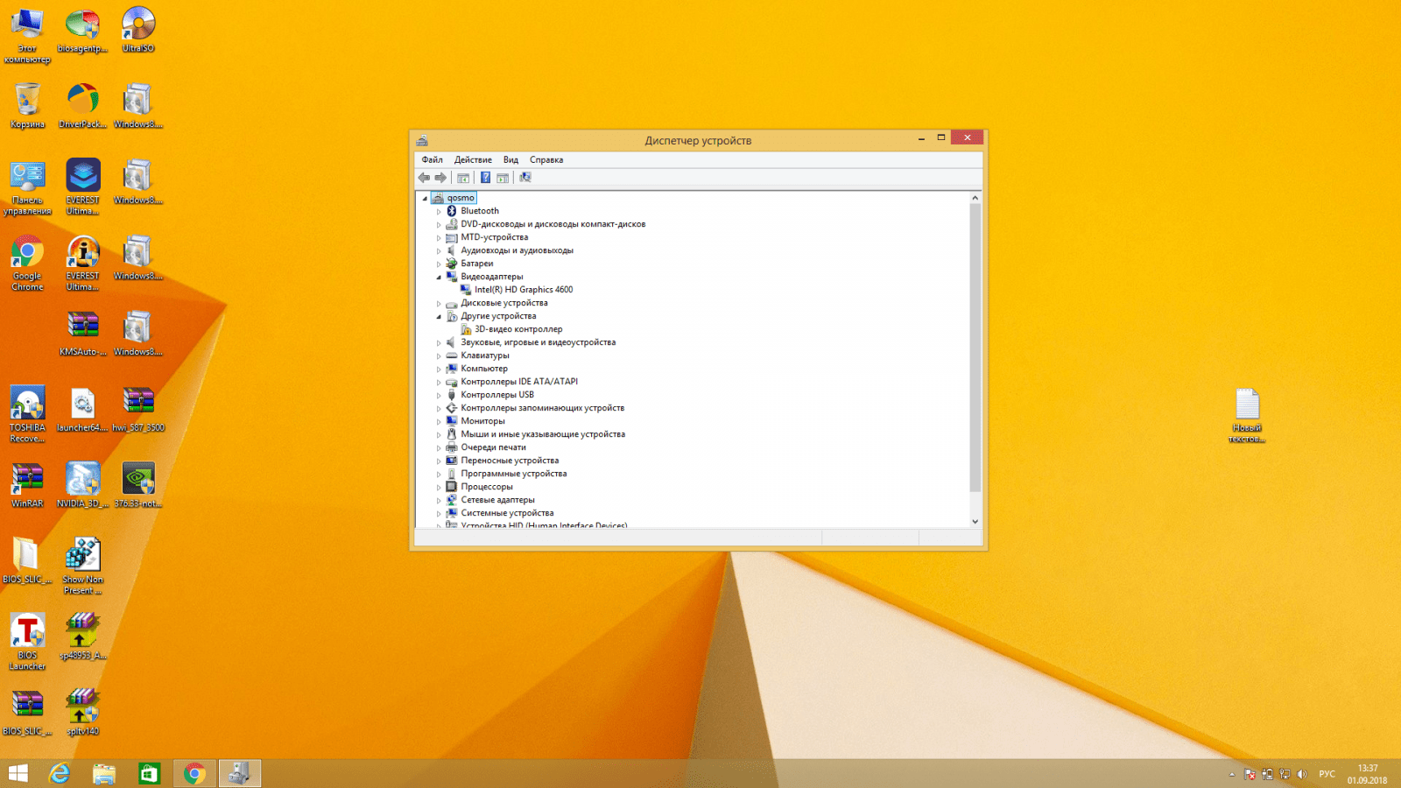Click the Windows Start button
The width and height of the screenshot is (1401, 788).
18,773
